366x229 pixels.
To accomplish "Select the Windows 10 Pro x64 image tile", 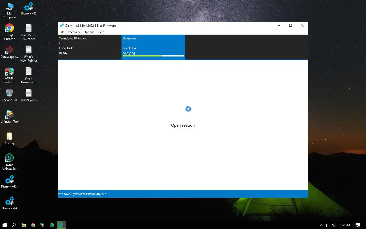I will [x=90, y=47].
